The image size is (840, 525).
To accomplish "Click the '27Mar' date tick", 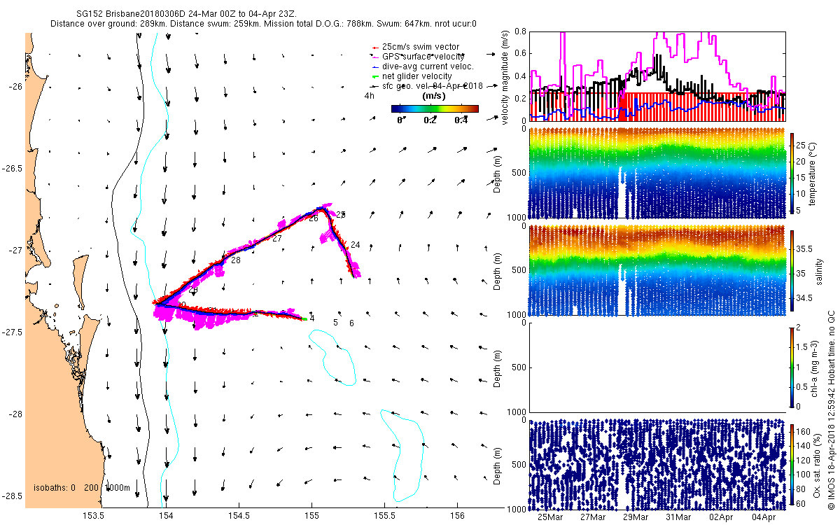I will (594, 517).
